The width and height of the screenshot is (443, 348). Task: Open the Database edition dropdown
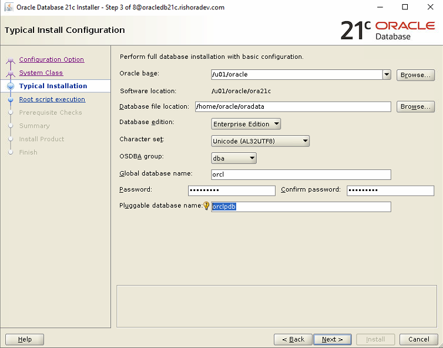246,124
